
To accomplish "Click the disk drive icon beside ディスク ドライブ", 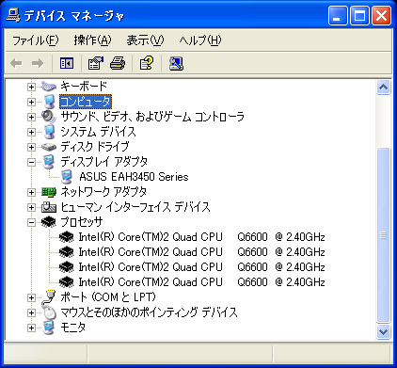I will coord(49,147).
